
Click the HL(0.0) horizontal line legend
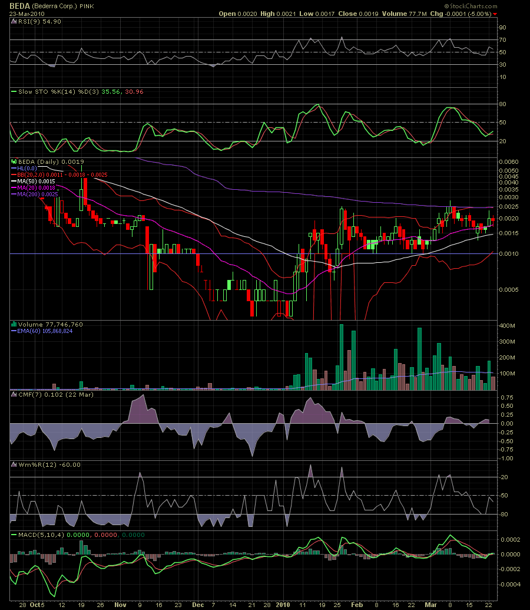click(x=26, y=168)
